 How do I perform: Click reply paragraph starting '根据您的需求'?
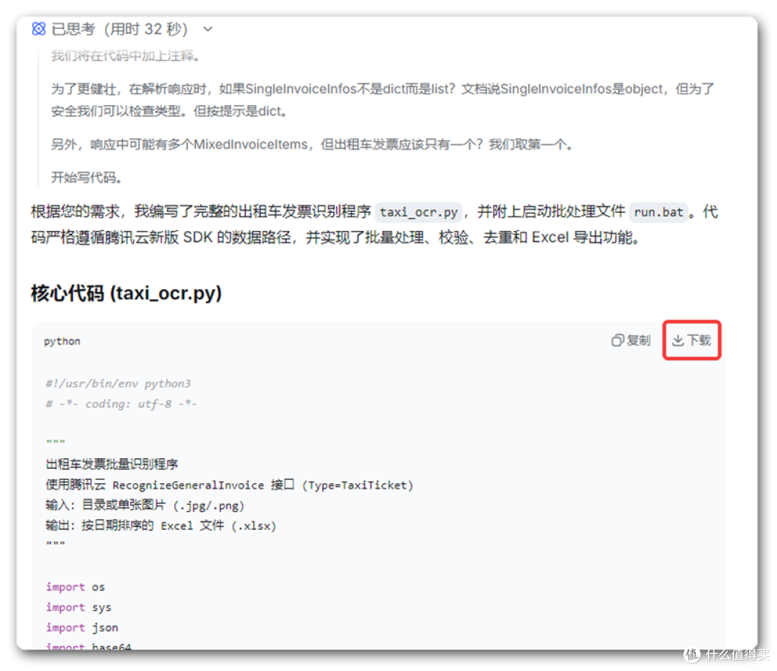(x=375, y=224)
